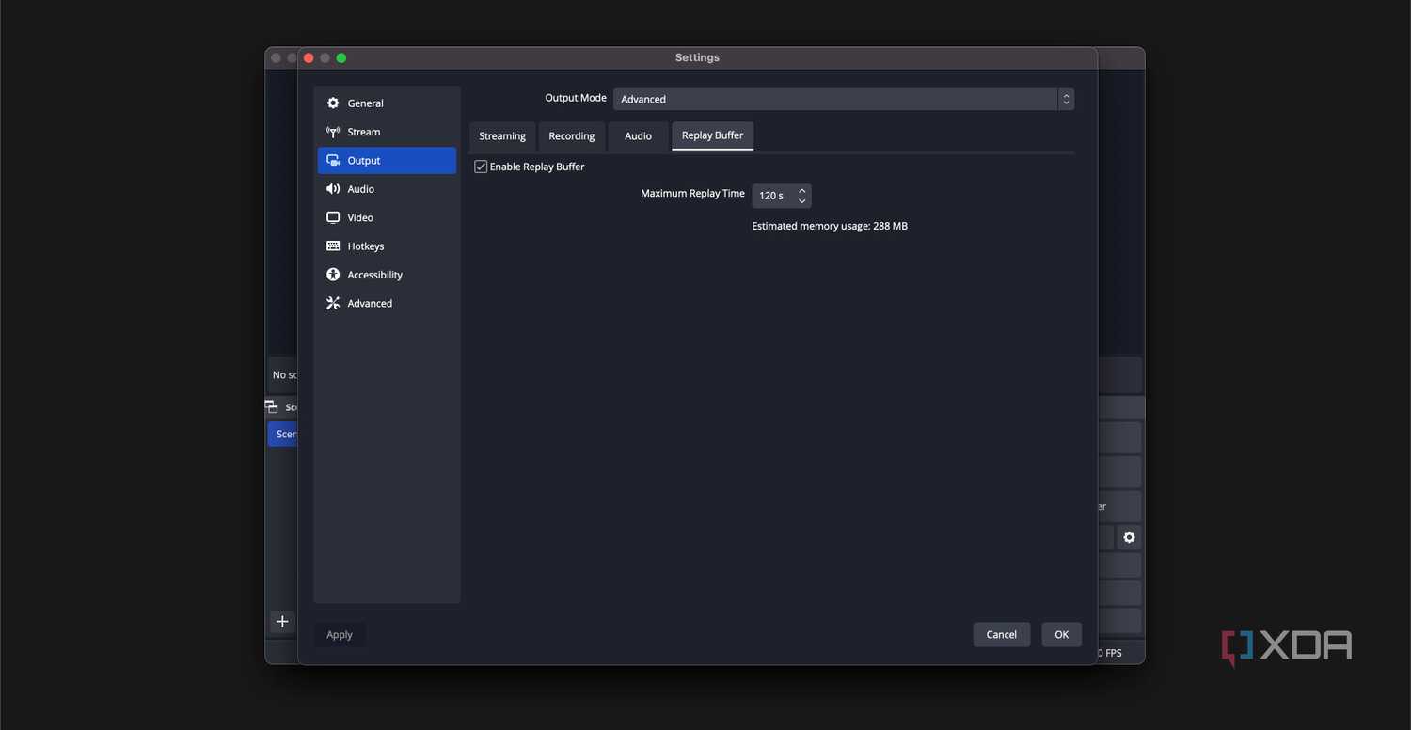Switch to the Streaming tab

(x=502, y=136)
